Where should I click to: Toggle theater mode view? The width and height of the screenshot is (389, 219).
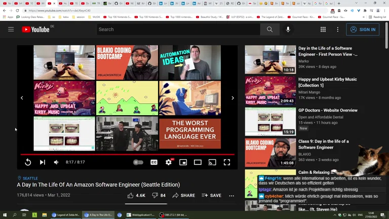click(x=198, y=162)
